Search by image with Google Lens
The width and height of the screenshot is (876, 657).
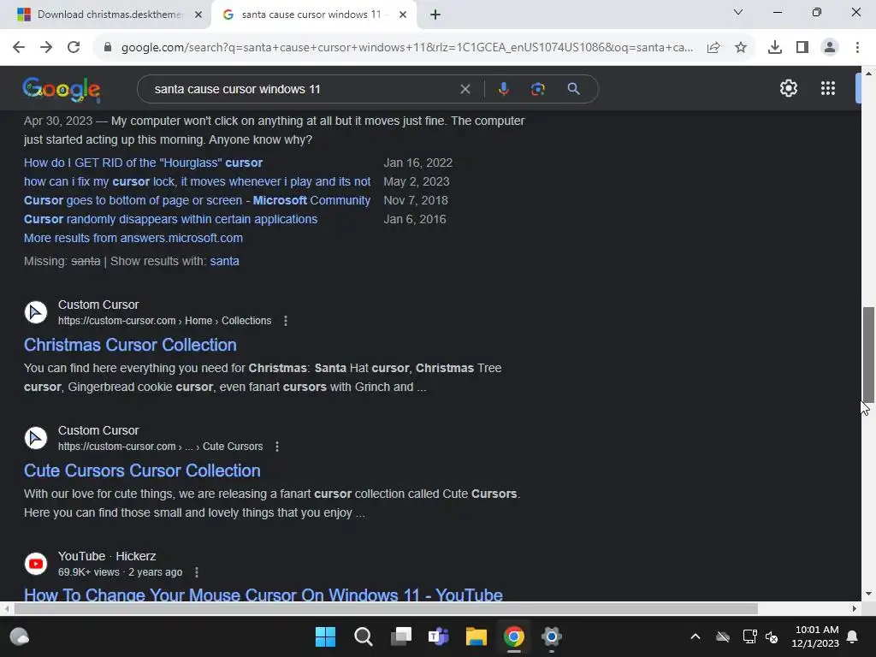[x=538, y=89]
